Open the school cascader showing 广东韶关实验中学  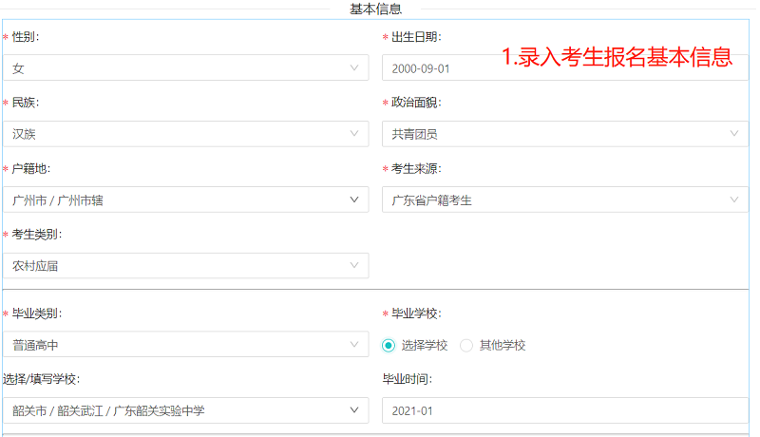click(x=186, y=410)
